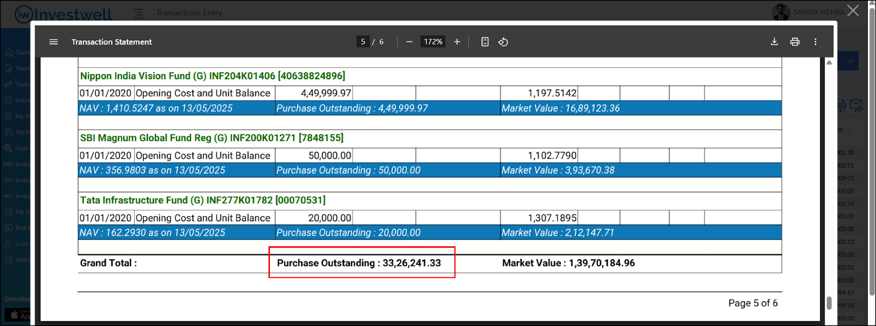This screenshot has width=876, height=326.
Task: Click Purchase Outstanding 50,000.00 text
Action: [348, 170]
